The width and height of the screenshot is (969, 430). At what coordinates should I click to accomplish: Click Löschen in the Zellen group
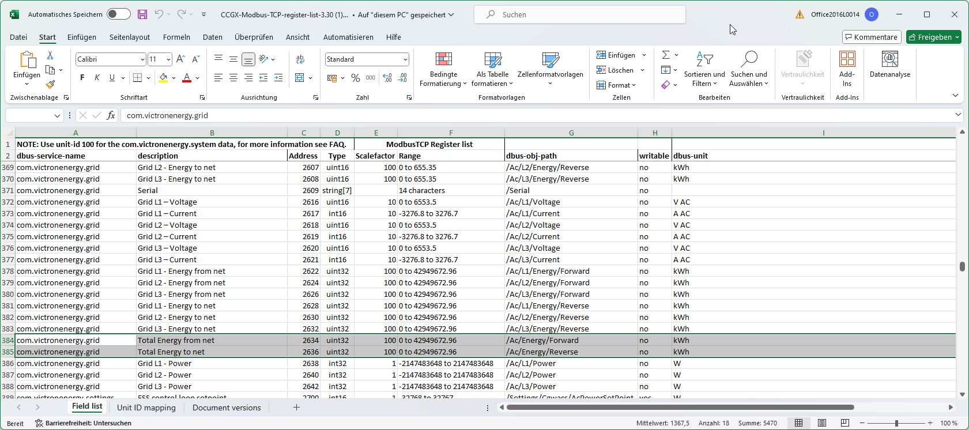[x=615, y=70]
